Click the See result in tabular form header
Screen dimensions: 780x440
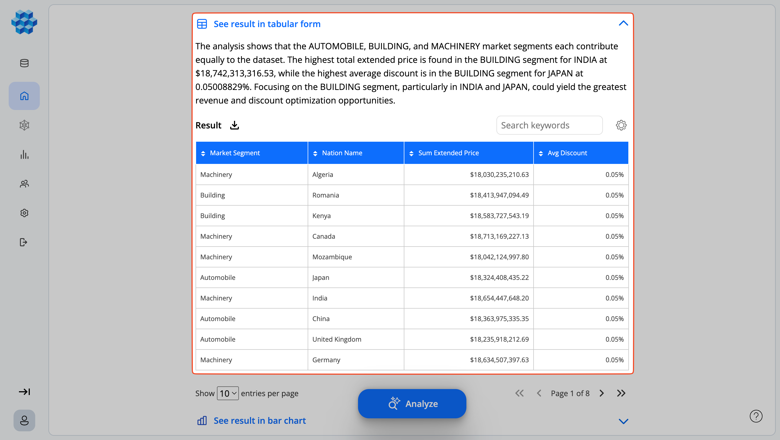pos(267,24)
